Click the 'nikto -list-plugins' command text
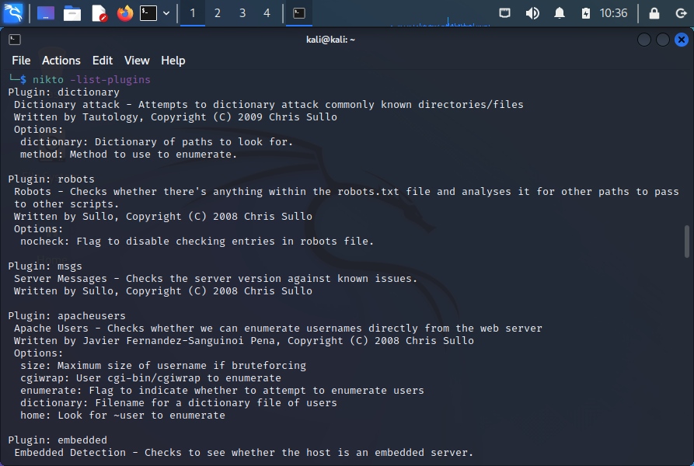The image size is (694, 466). (92, 79)
